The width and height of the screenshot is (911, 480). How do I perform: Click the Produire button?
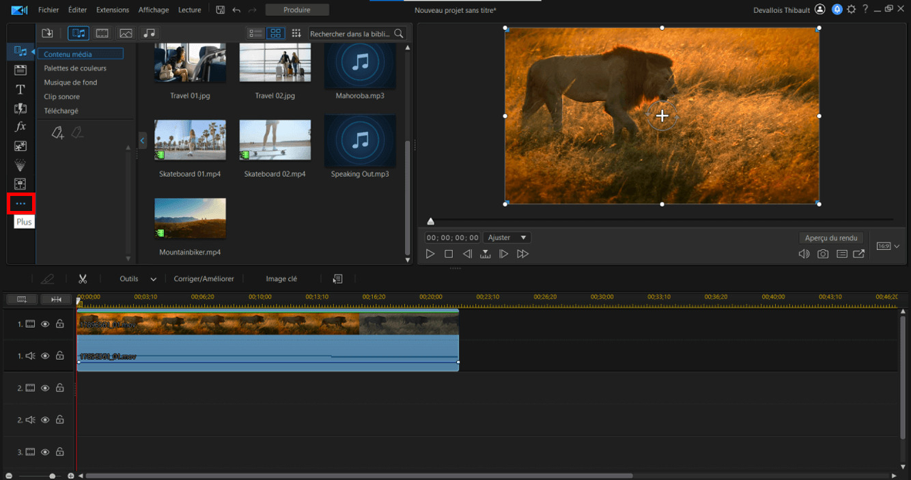[x=297, y=10]
